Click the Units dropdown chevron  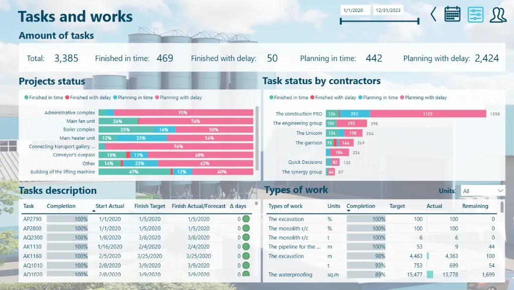tap(500, 191)
